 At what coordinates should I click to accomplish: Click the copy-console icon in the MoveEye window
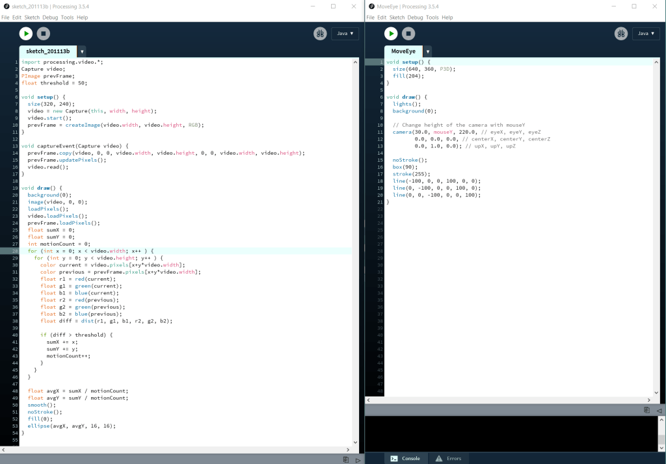tap(646, 410)
